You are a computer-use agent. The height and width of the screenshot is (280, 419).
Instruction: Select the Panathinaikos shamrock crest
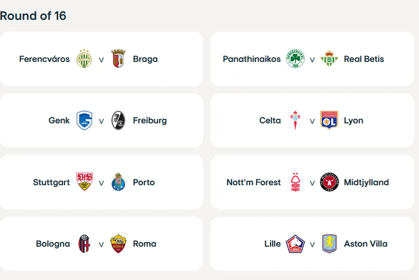295,59
